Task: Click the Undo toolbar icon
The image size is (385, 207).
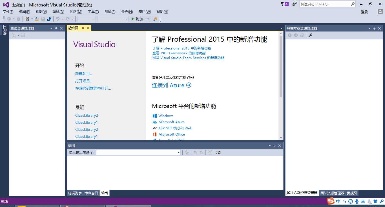Action: click(x=57, y=19)
